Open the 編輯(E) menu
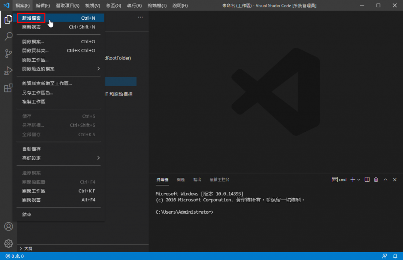This screenshot has width=403, height=260. pyautogui.click(x=43, y=6)
